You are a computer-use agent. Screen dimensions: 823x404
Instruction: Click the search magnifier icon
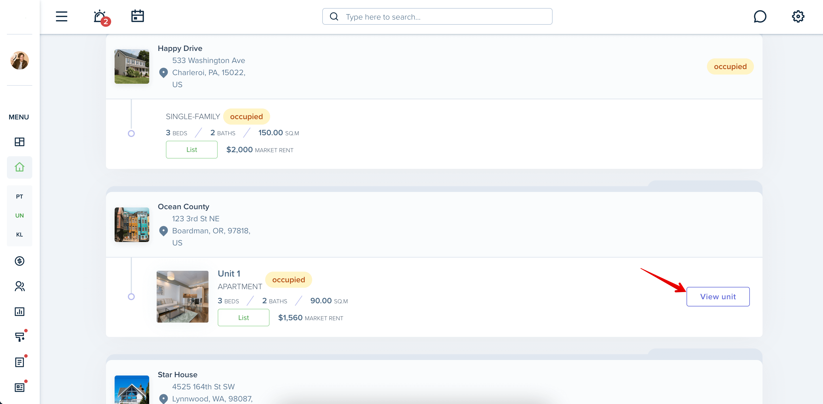(334, 17)
